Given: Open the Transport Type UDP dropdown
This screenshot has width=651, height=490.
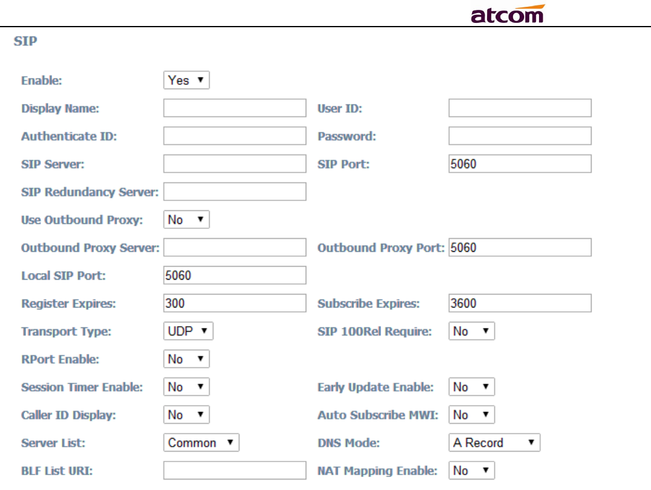Looking at the screenshot, I should (188, 331).
